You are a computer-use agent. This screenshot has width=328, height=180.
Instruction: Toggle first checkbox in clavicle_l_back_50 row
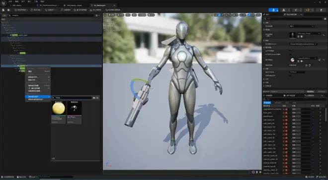313,156
